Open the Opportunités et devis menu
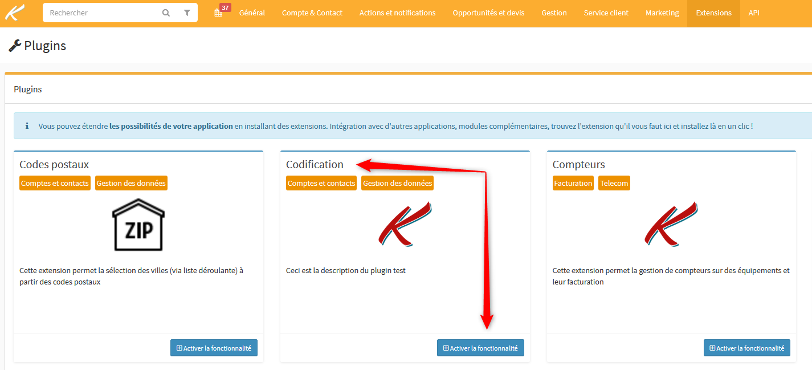This screenshot has width=812, height=370. click(488, 13)
